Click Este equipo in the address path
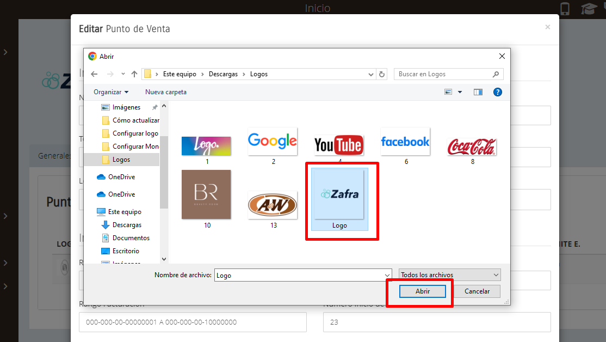Image resolution: width=606 pixels, height=342 pixels. [x=180, y=74]
